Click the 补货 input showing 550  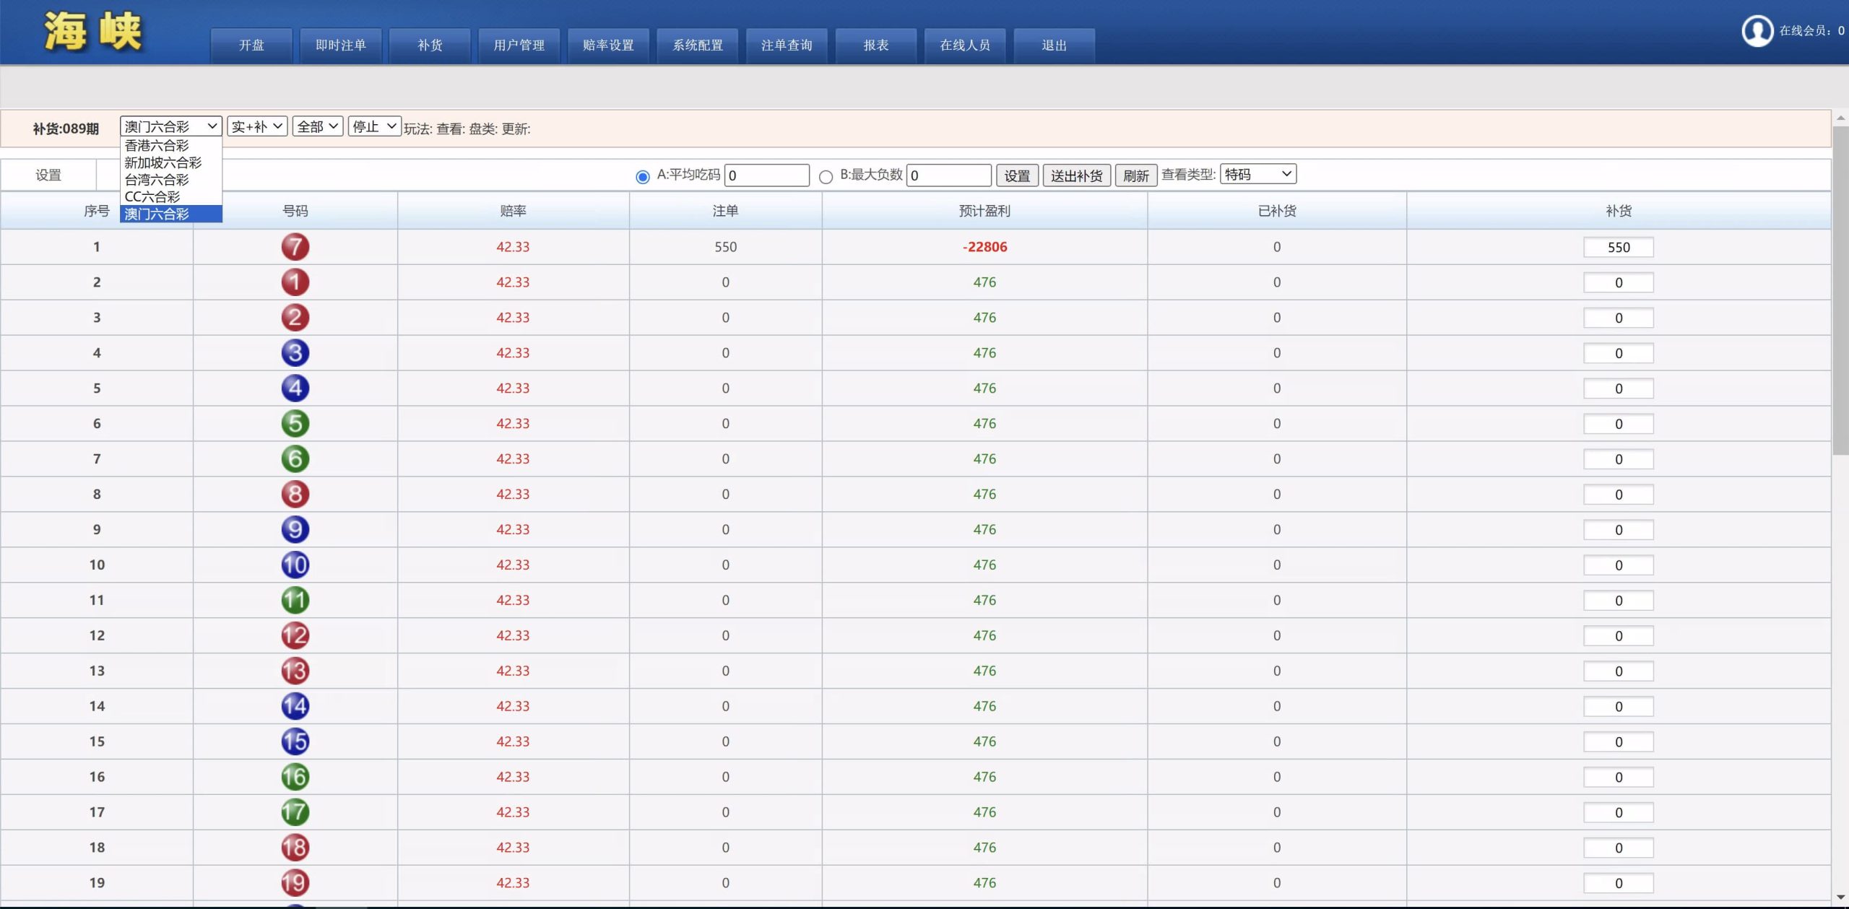[x=1618, y=248]
